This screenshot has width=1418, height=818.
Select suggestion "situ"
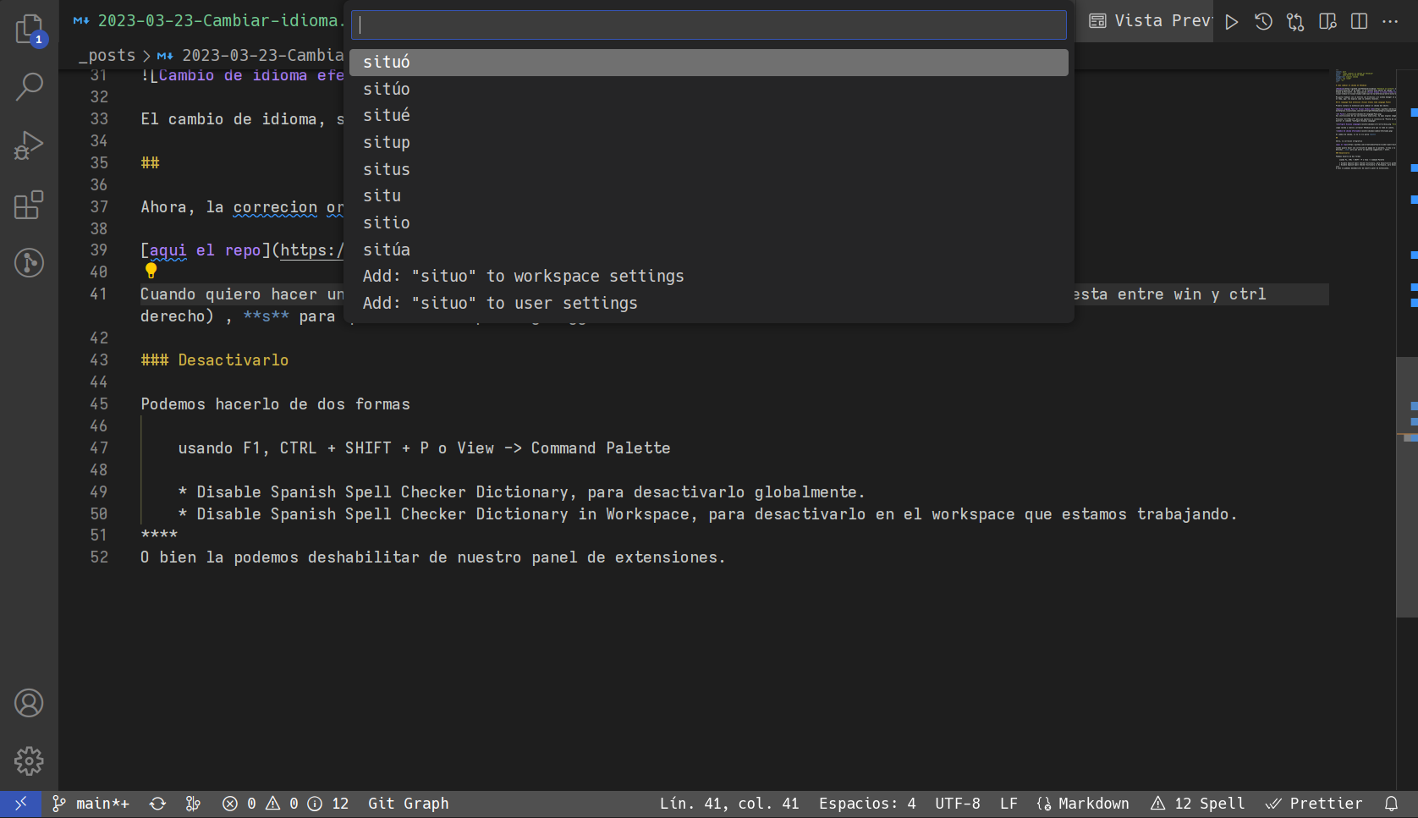[x=709, y=196]
